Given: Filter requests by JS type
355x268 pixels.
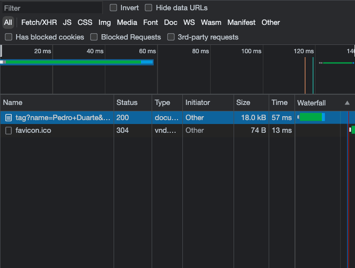Looking at the screenshot, I should click(67, 22).
